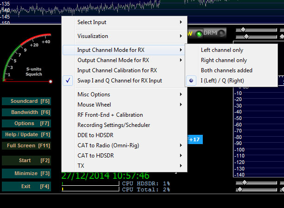The image size is (284, 208).
Task: Click the Help / Update [F1] button
Action: coord(26,134)
